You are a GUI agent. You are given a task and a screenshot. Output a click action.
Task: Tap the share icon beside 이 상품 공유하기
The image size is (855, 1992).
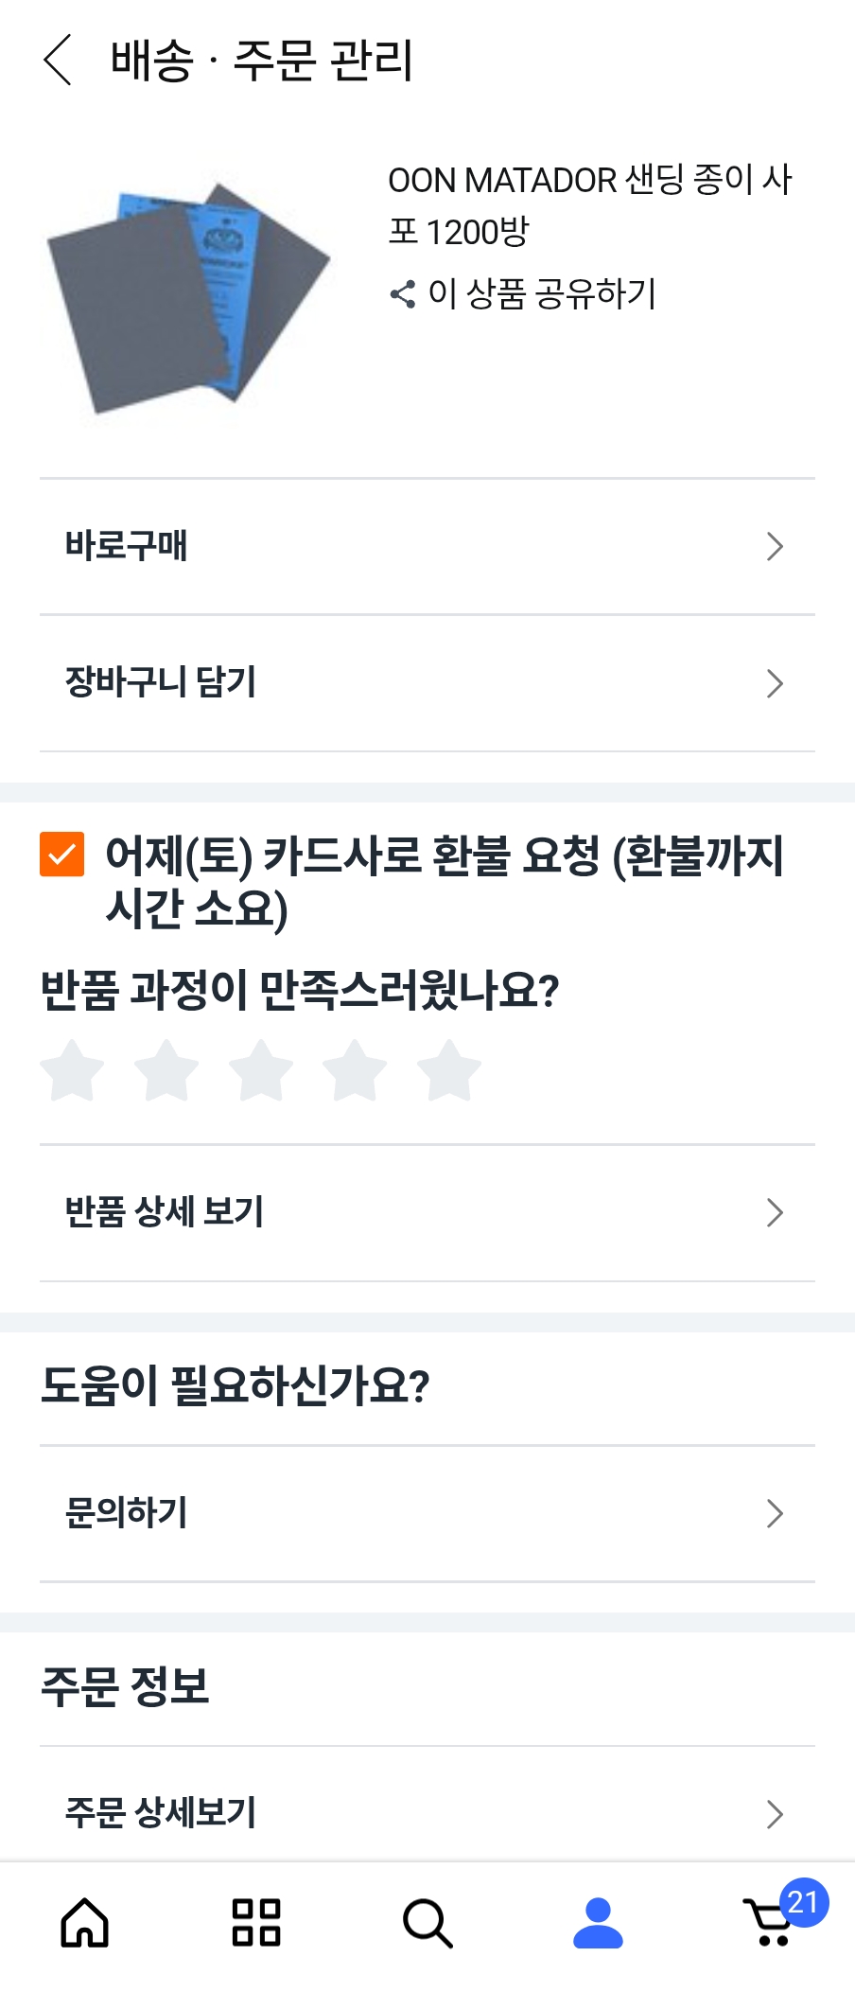point(403,294)
